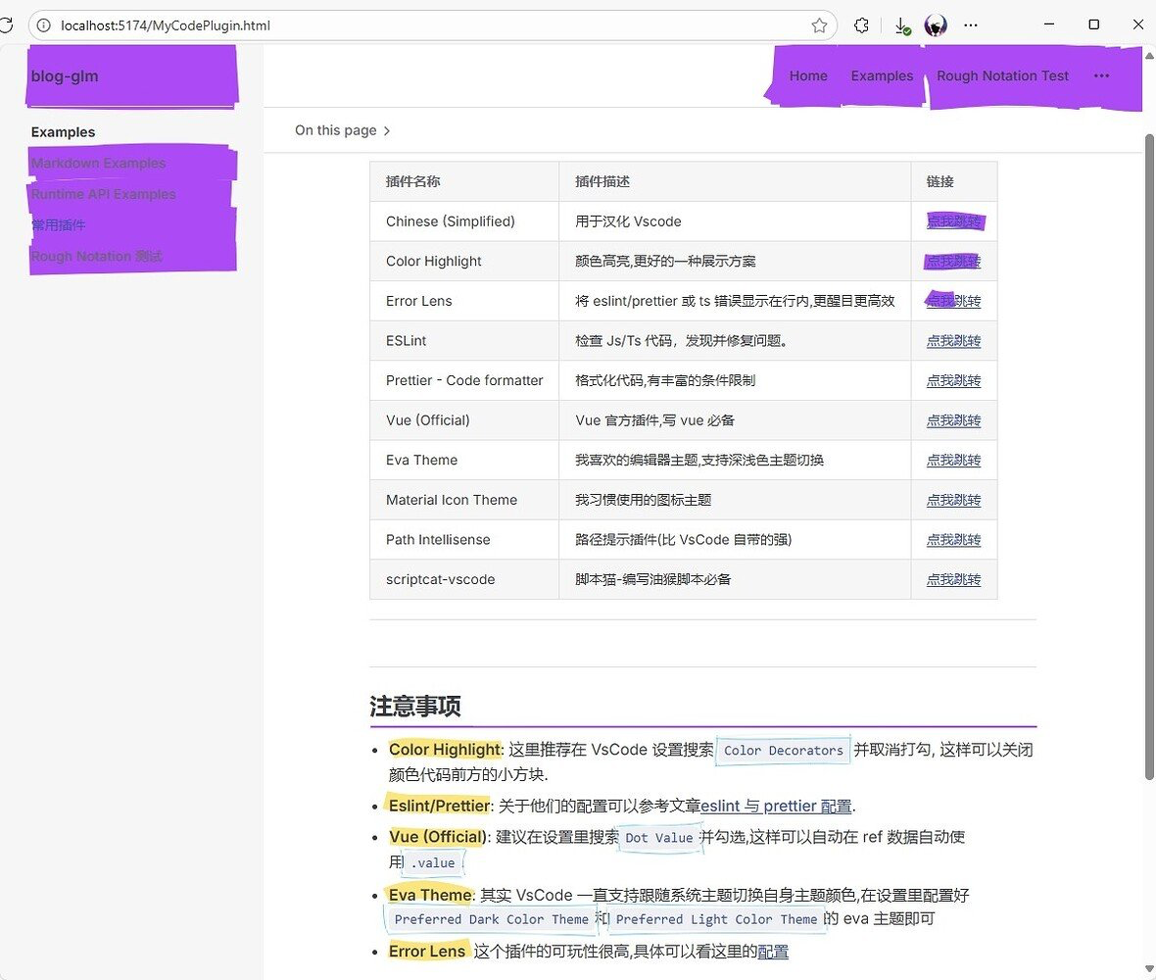Click the Color Highlight table cell

(464, 261)
